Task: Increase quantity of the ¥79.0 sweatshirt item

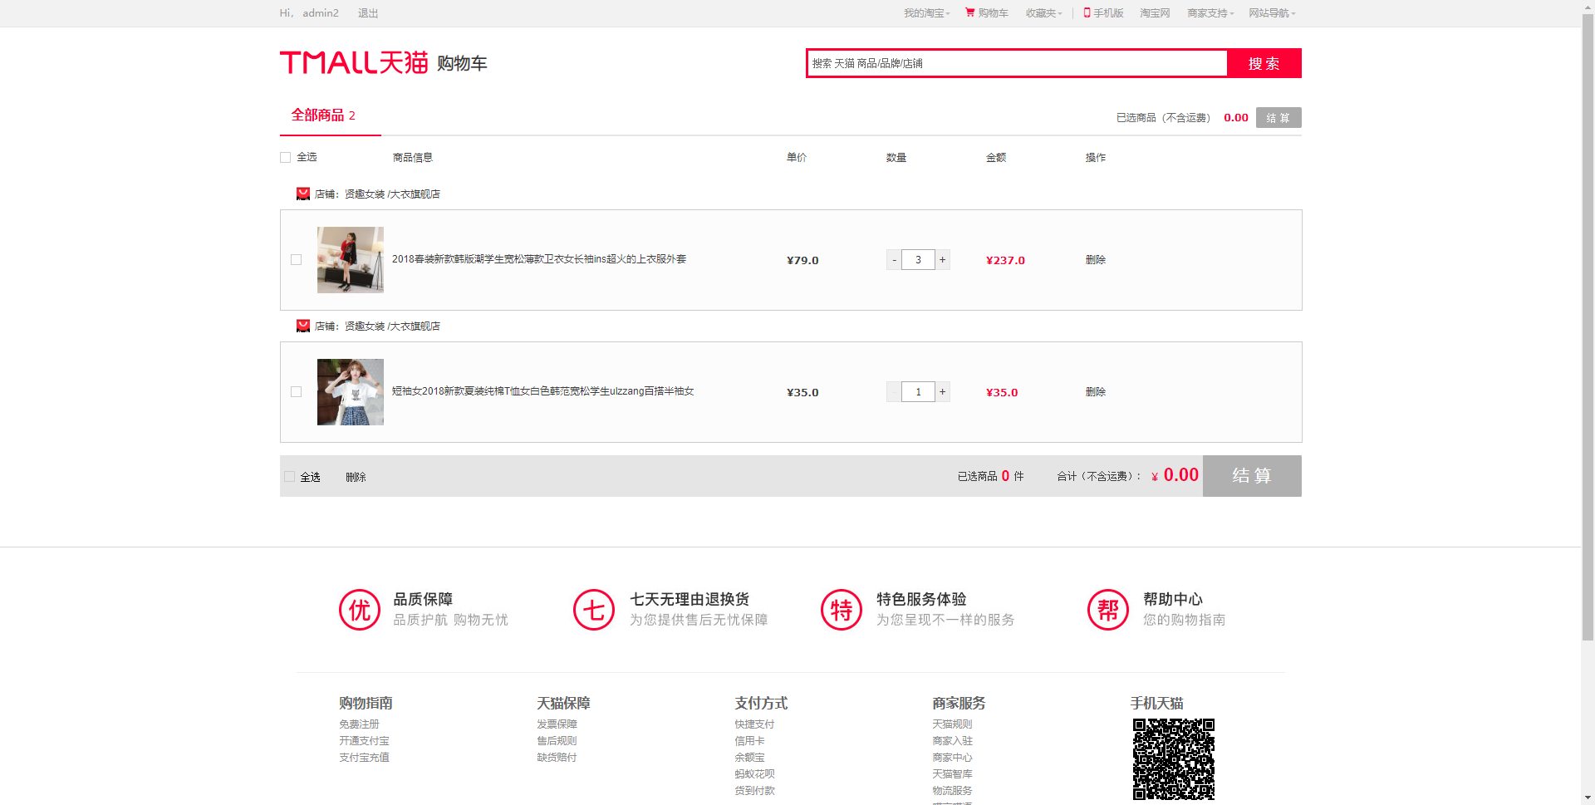Action: [x=943, y=259]
